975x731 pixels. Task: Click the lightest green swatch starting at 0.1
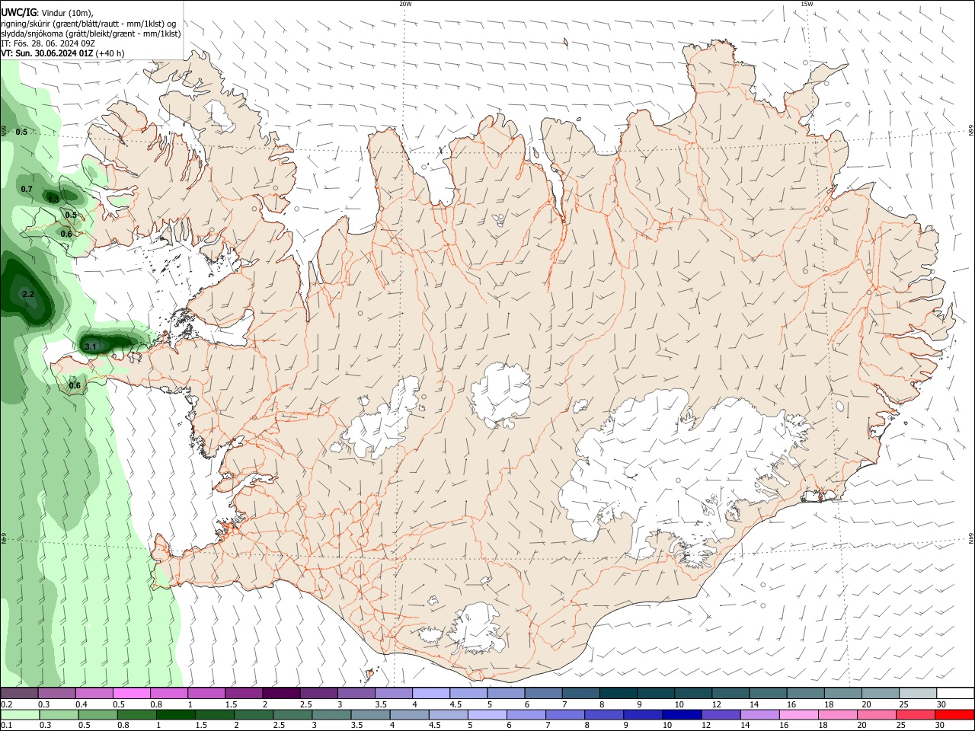(x=19, y=715)
